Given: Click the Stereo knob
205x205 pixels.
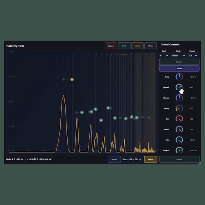Looking at the screenshot, I should tap(179, 98).
